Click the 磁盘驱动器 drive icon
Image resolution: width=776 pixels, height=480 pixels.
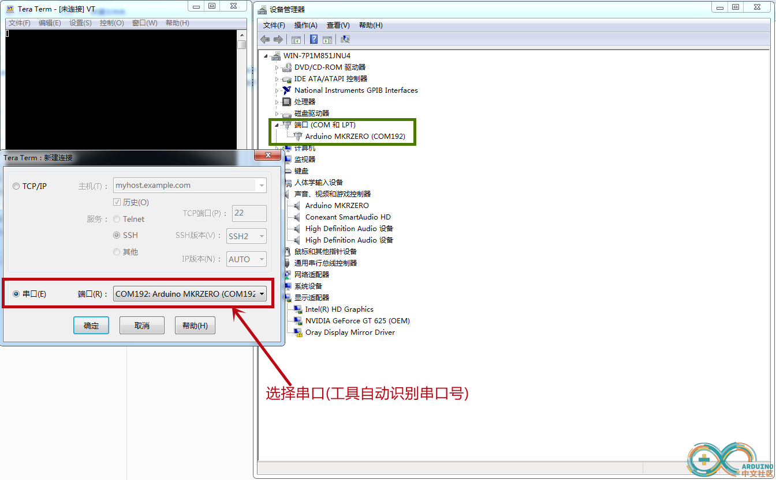(x=287, y=114)
